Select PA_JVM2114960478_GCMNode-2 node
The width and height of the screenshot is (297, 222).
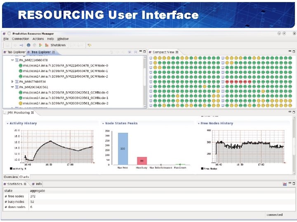64,76
